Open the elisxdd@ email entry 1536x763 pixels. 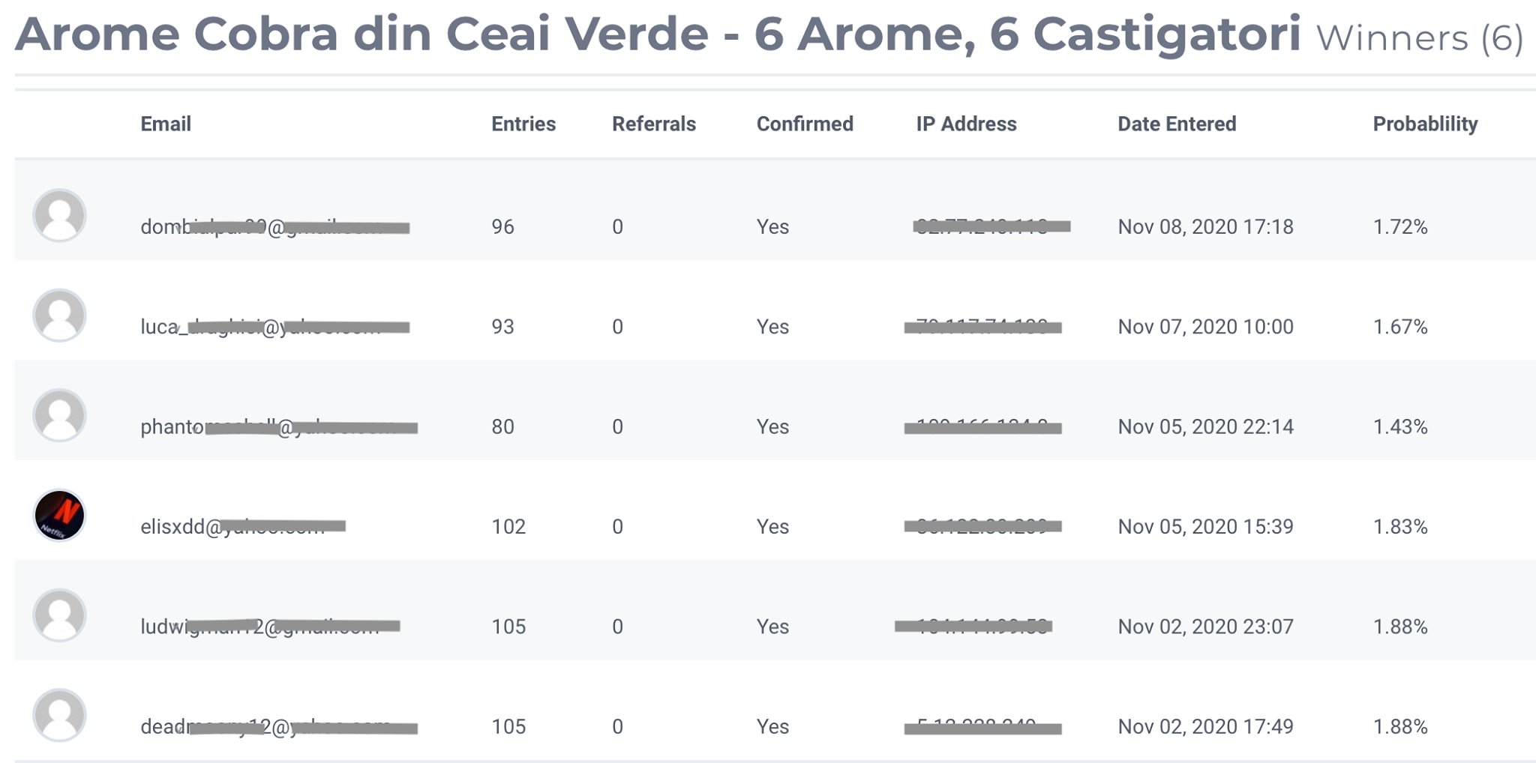click(x=243, y=526)
